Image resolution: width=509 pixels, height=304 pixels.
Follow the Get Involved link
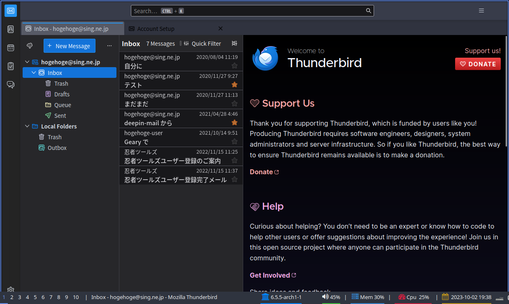point(273,275)
